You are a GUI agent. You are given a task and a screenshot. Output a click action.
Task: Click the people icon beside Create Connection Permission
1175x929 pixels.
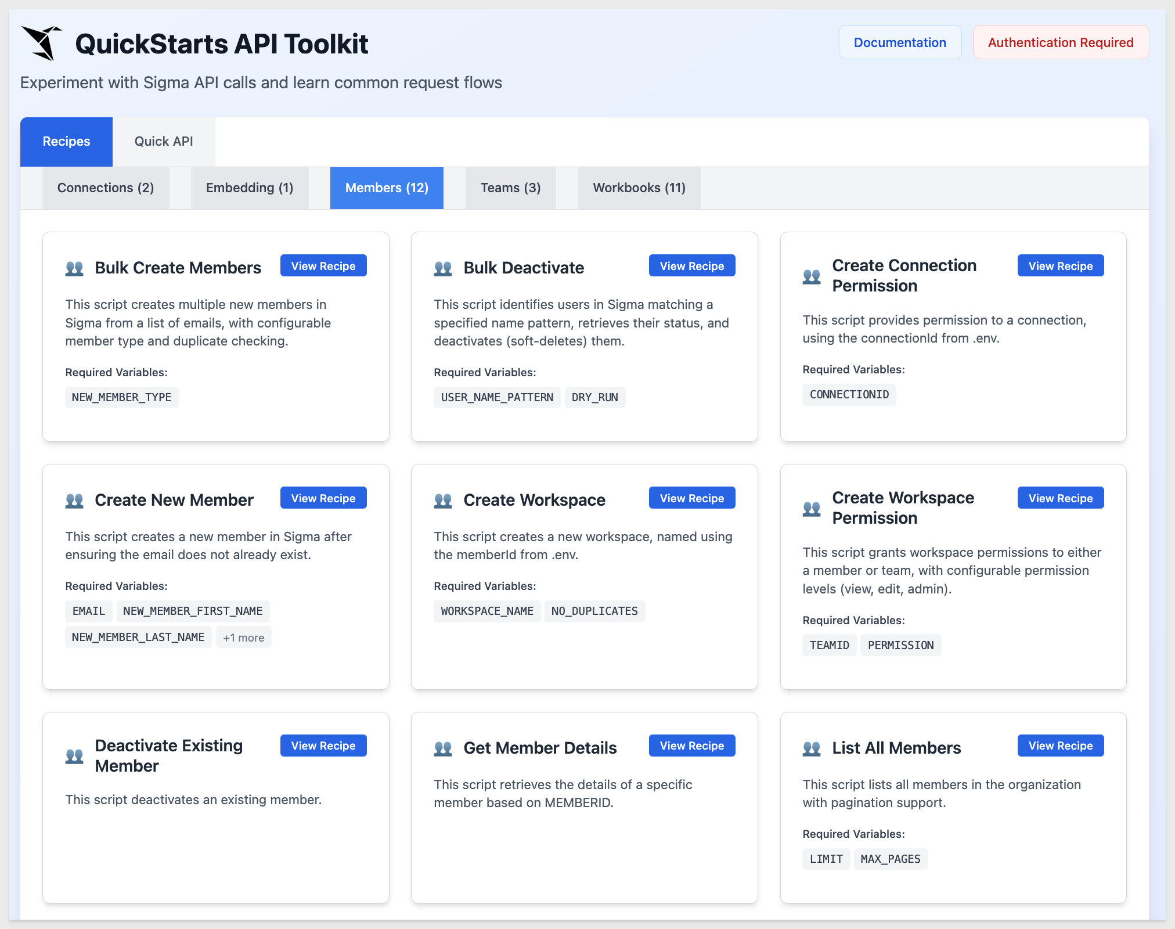coord(812,276)
